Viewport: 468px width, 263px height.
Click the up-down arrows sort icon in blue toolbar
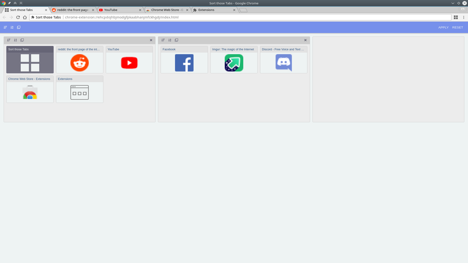pyautogui.click(x=12, y=27)
